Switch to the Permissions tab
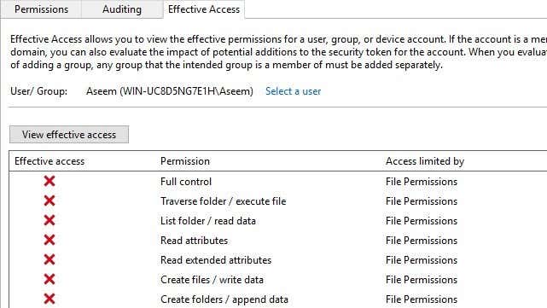The height and width of the screenshot is (308, 547). [41, 9]
